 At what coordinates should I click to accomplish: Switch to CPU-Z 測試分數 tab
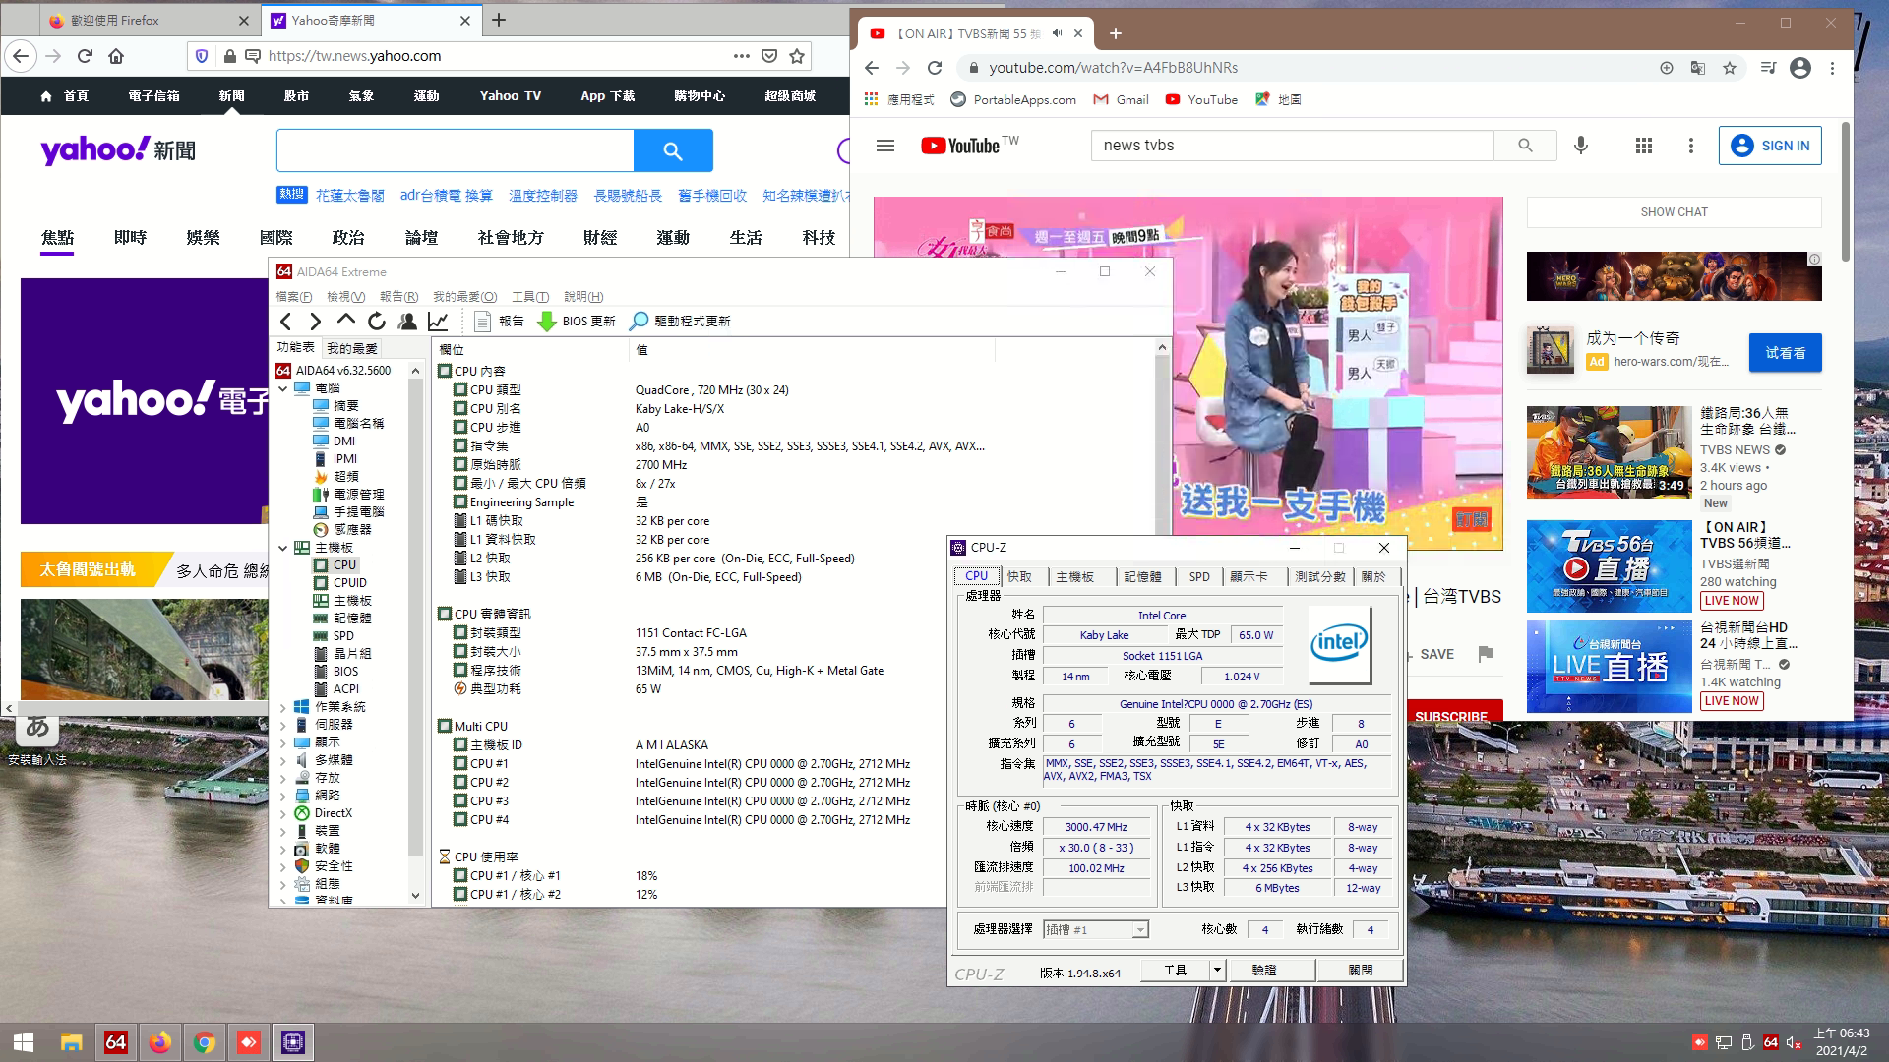pos(1320,576)
